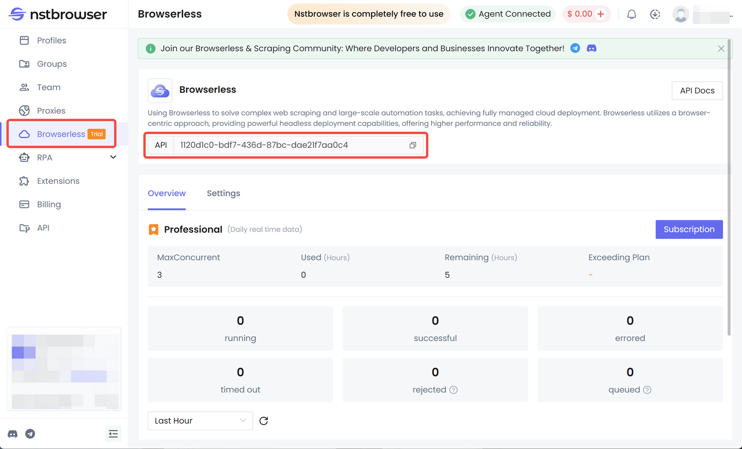Collapse the sidebar with the toggle icon
The height and width of the screenshot is (449, 742).
(113, 434)
